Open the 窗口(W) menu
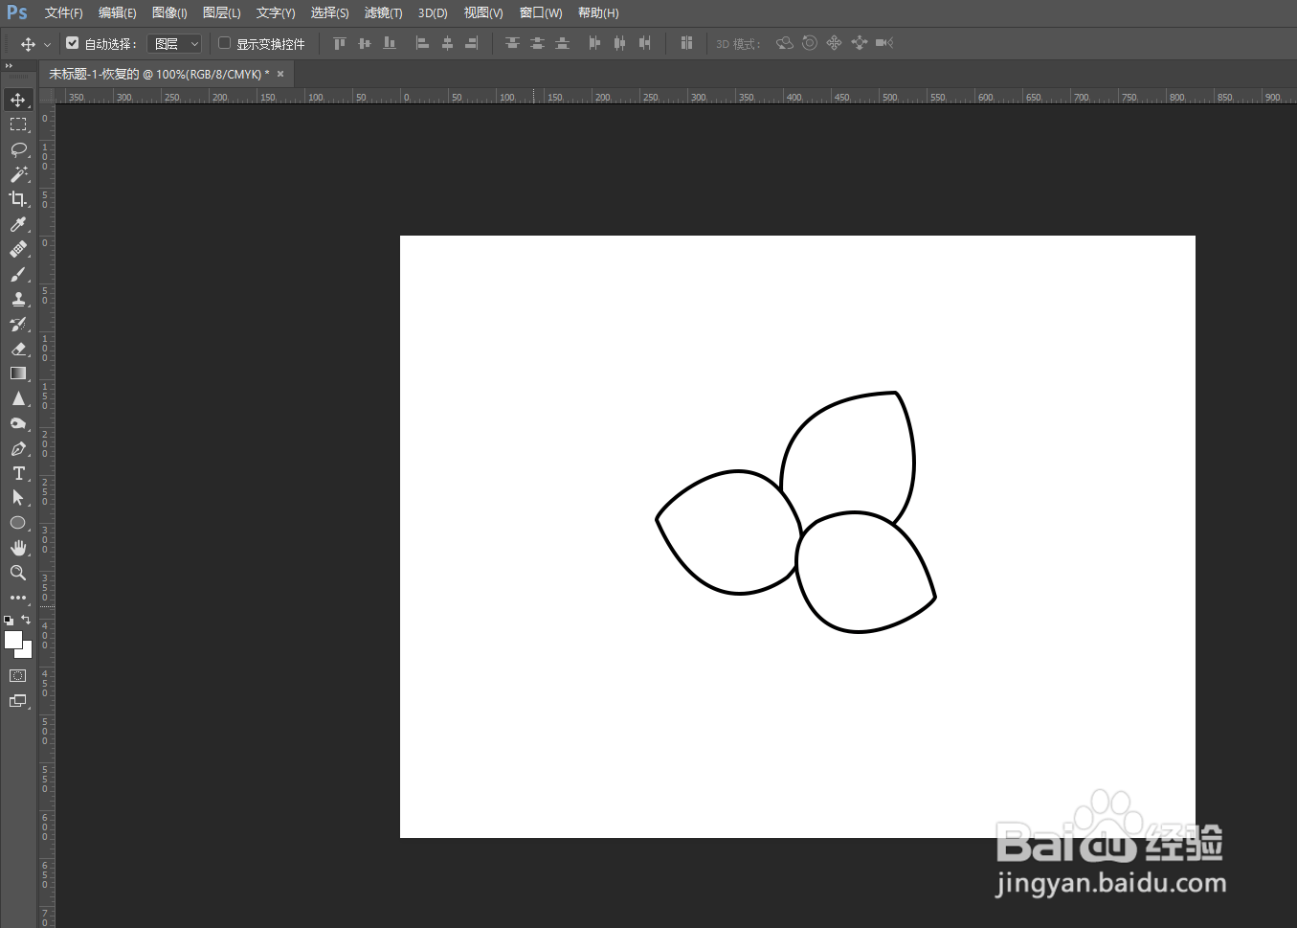The width and height of the screenshot is (1297, 928). [541, 13]
